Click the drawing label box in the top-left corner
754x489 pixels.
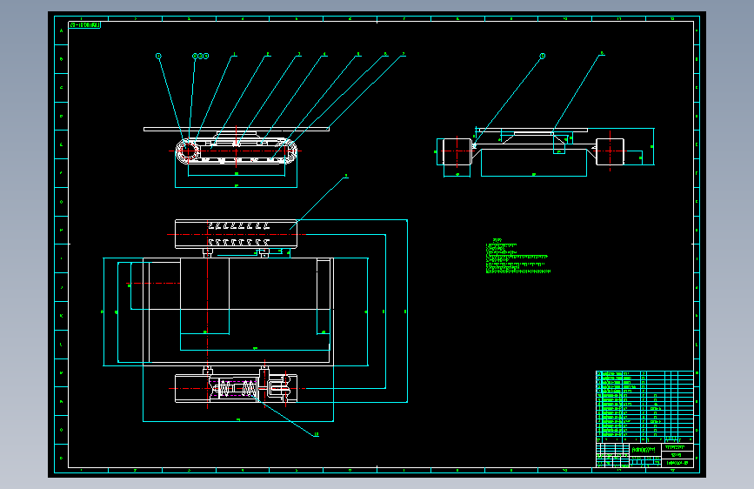pos(84,24)
